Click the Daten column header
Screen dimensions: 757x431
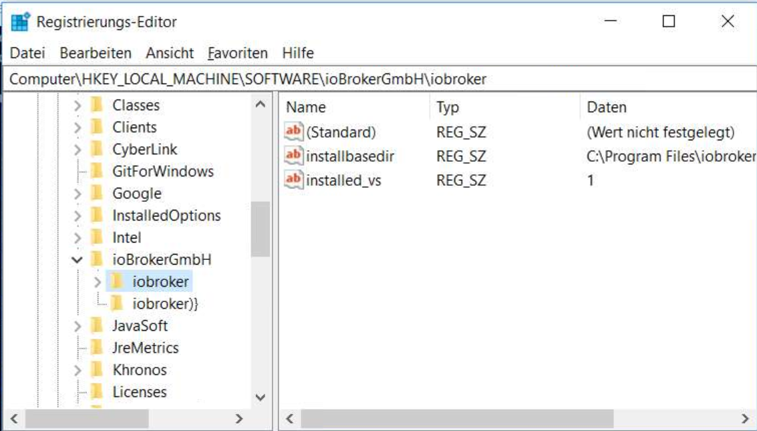tap(669, 107)
